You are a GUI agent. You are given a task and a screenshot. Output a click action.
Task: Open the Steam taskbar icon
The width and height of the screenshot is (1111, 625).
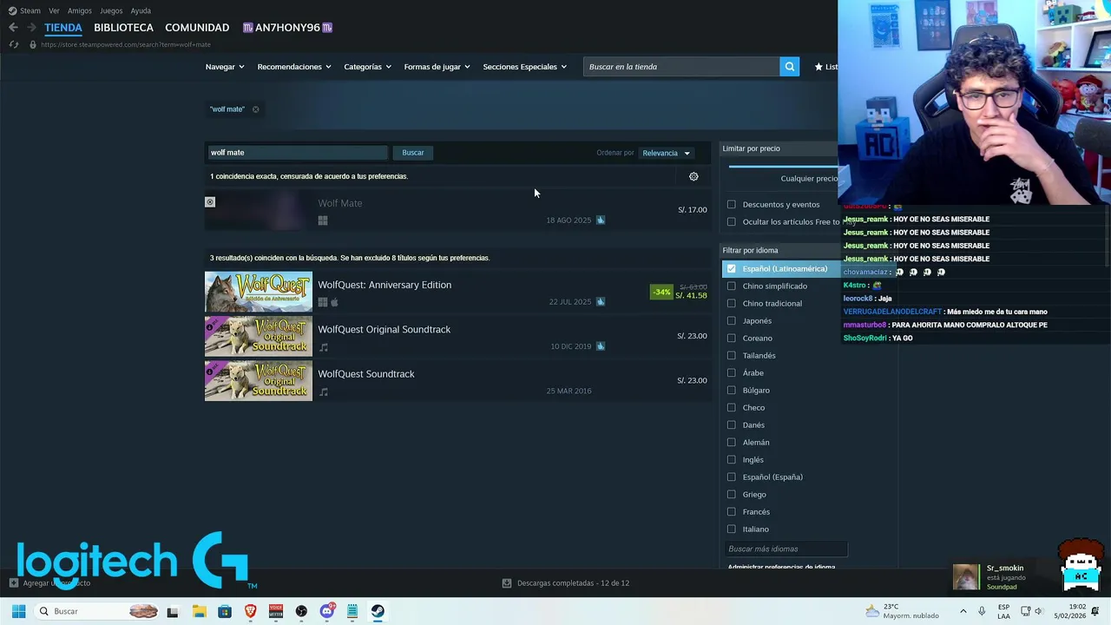(378, 611)
